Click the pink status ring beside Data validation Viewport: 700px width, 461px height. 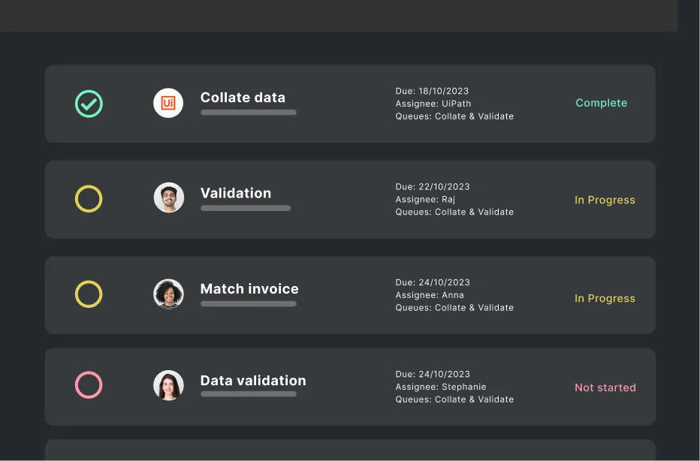(89, 386)
